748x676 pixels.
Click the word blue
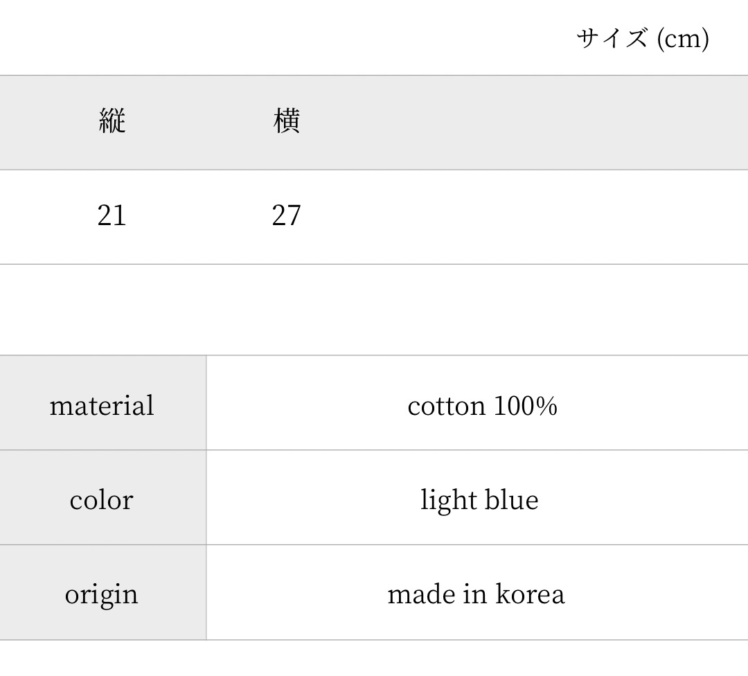511,500
